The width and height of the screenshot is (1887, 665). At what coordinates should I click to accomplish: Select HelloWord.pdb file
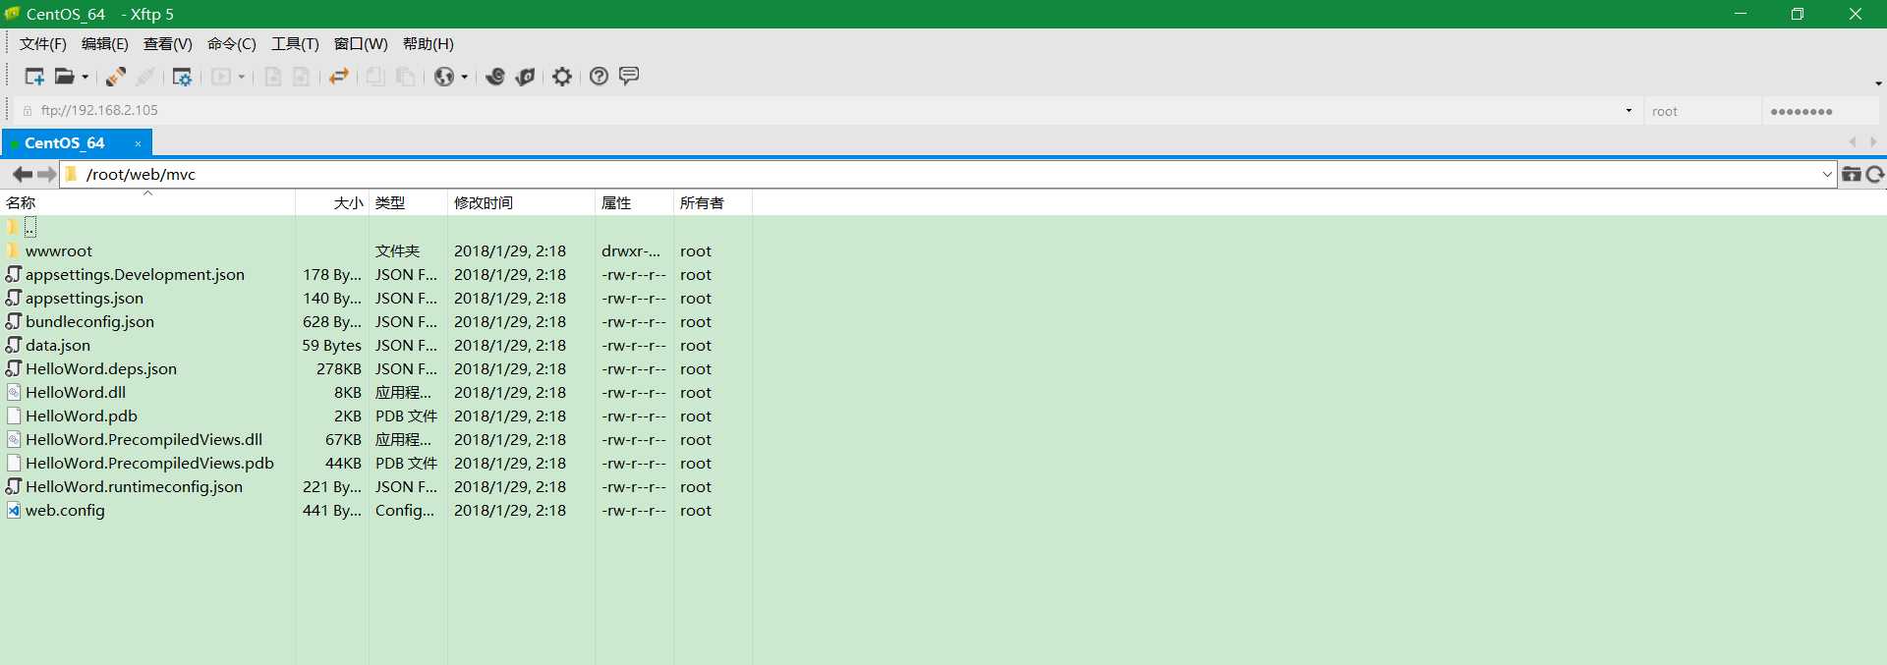point(82,416)
